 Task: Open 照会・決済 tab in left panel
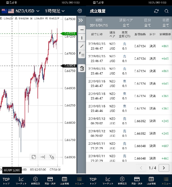[50, 181]
